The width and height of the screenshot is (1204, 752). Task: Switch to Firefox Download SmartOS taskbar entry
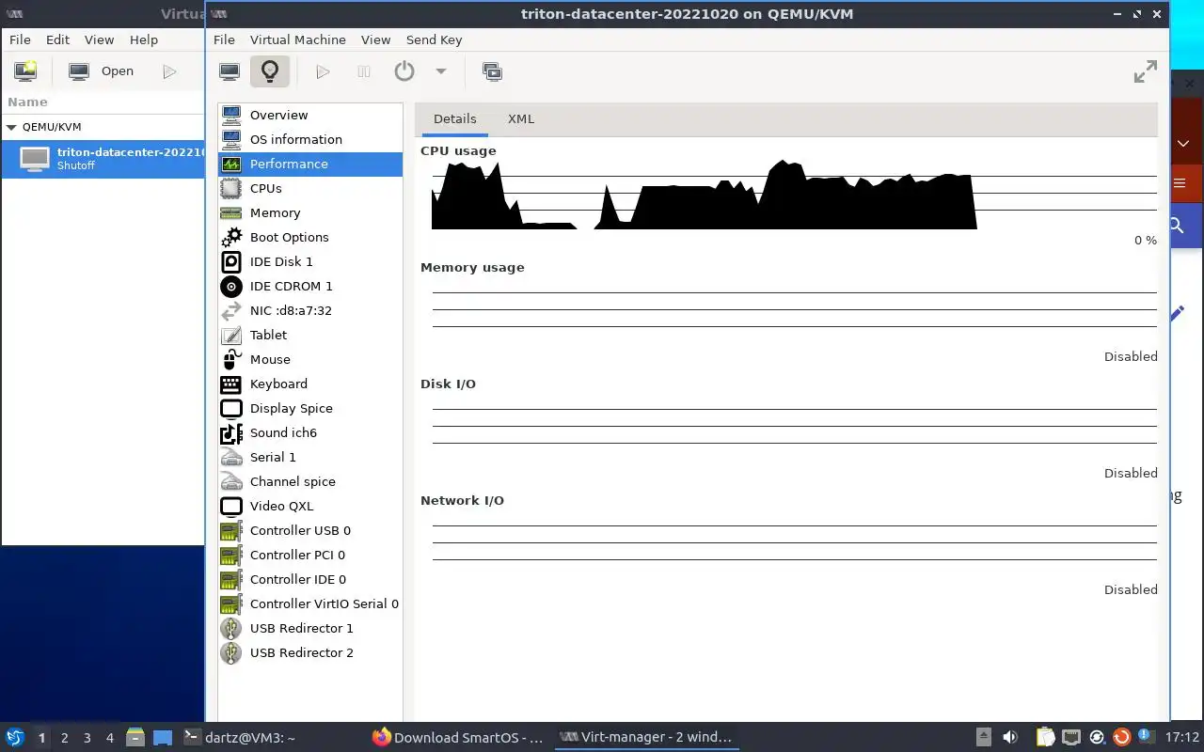[458, 738]
